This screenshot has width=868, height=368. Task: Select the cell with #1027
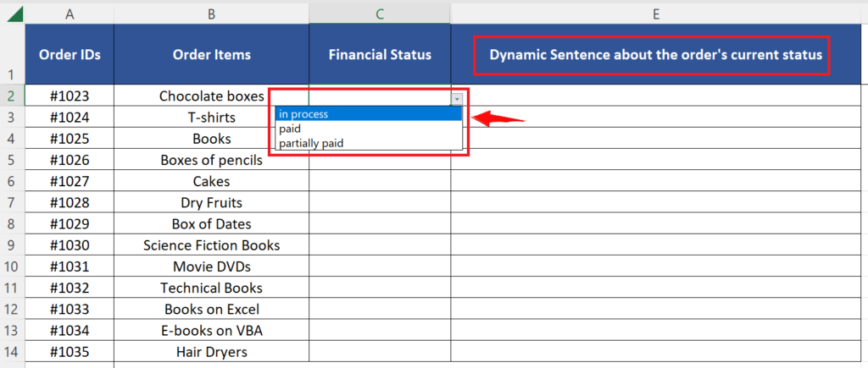pos(70,181)
